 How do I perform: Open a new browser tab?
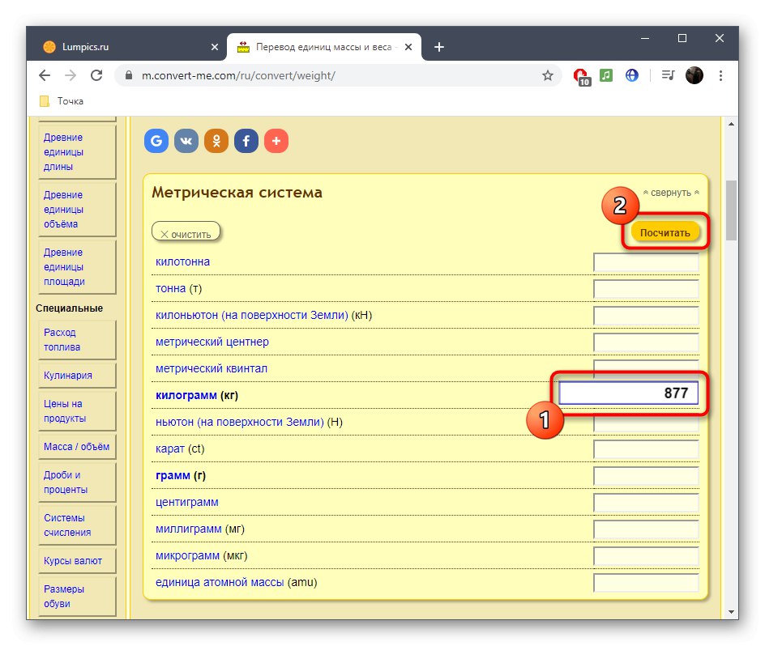click(x=439, y=47)
